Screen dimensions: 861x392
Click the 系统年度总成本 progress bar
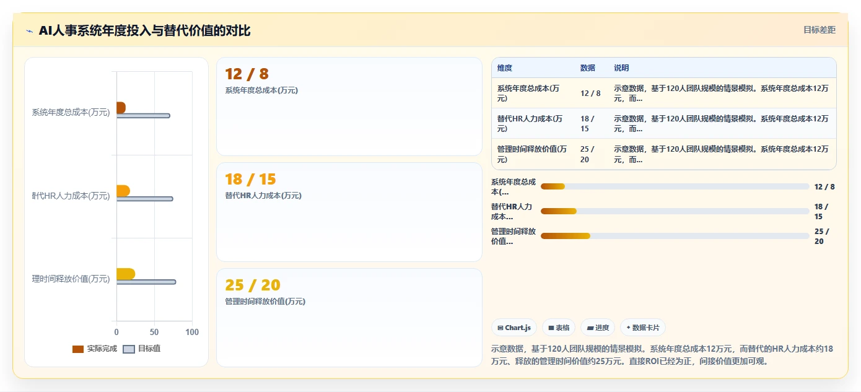pyautogui.click(x=675, y=186)
